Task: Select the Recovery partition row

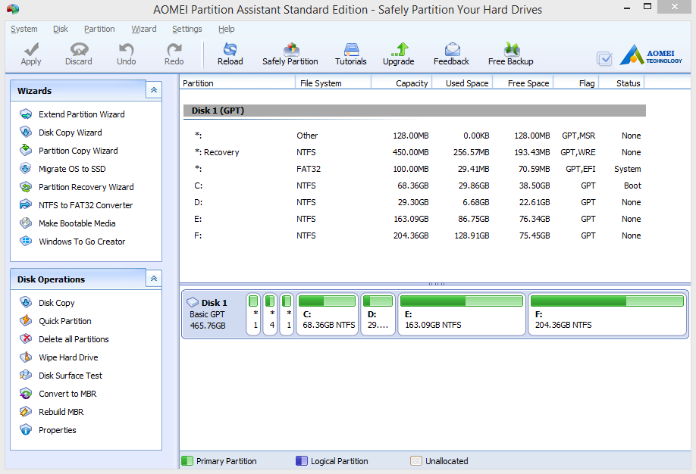Action: click(x=415, y=152)
